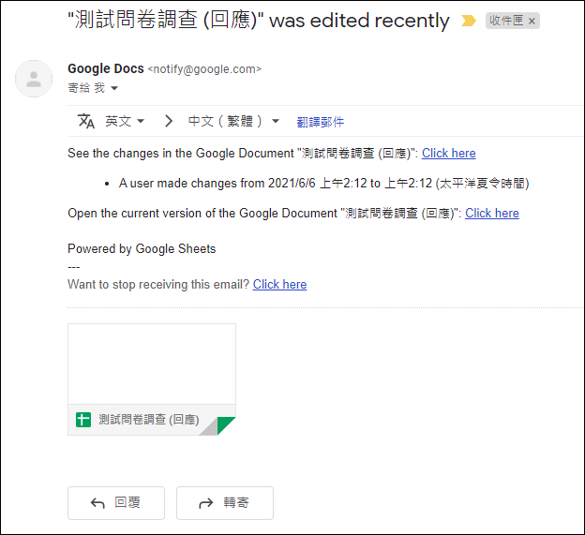The image size is (585, 535).
Task: Open current version 'Click here' link
Action: [x=492, y=214]
